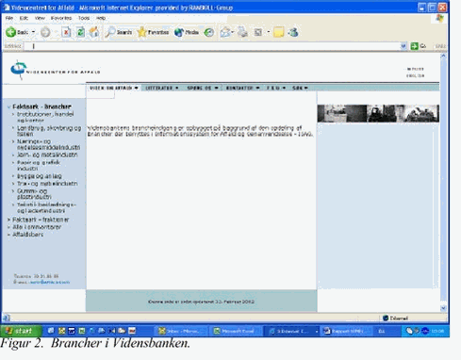Open the Spørg os navigation dropdown
The width and height of the screenshot is (461, 360).
tap(202, 88)
